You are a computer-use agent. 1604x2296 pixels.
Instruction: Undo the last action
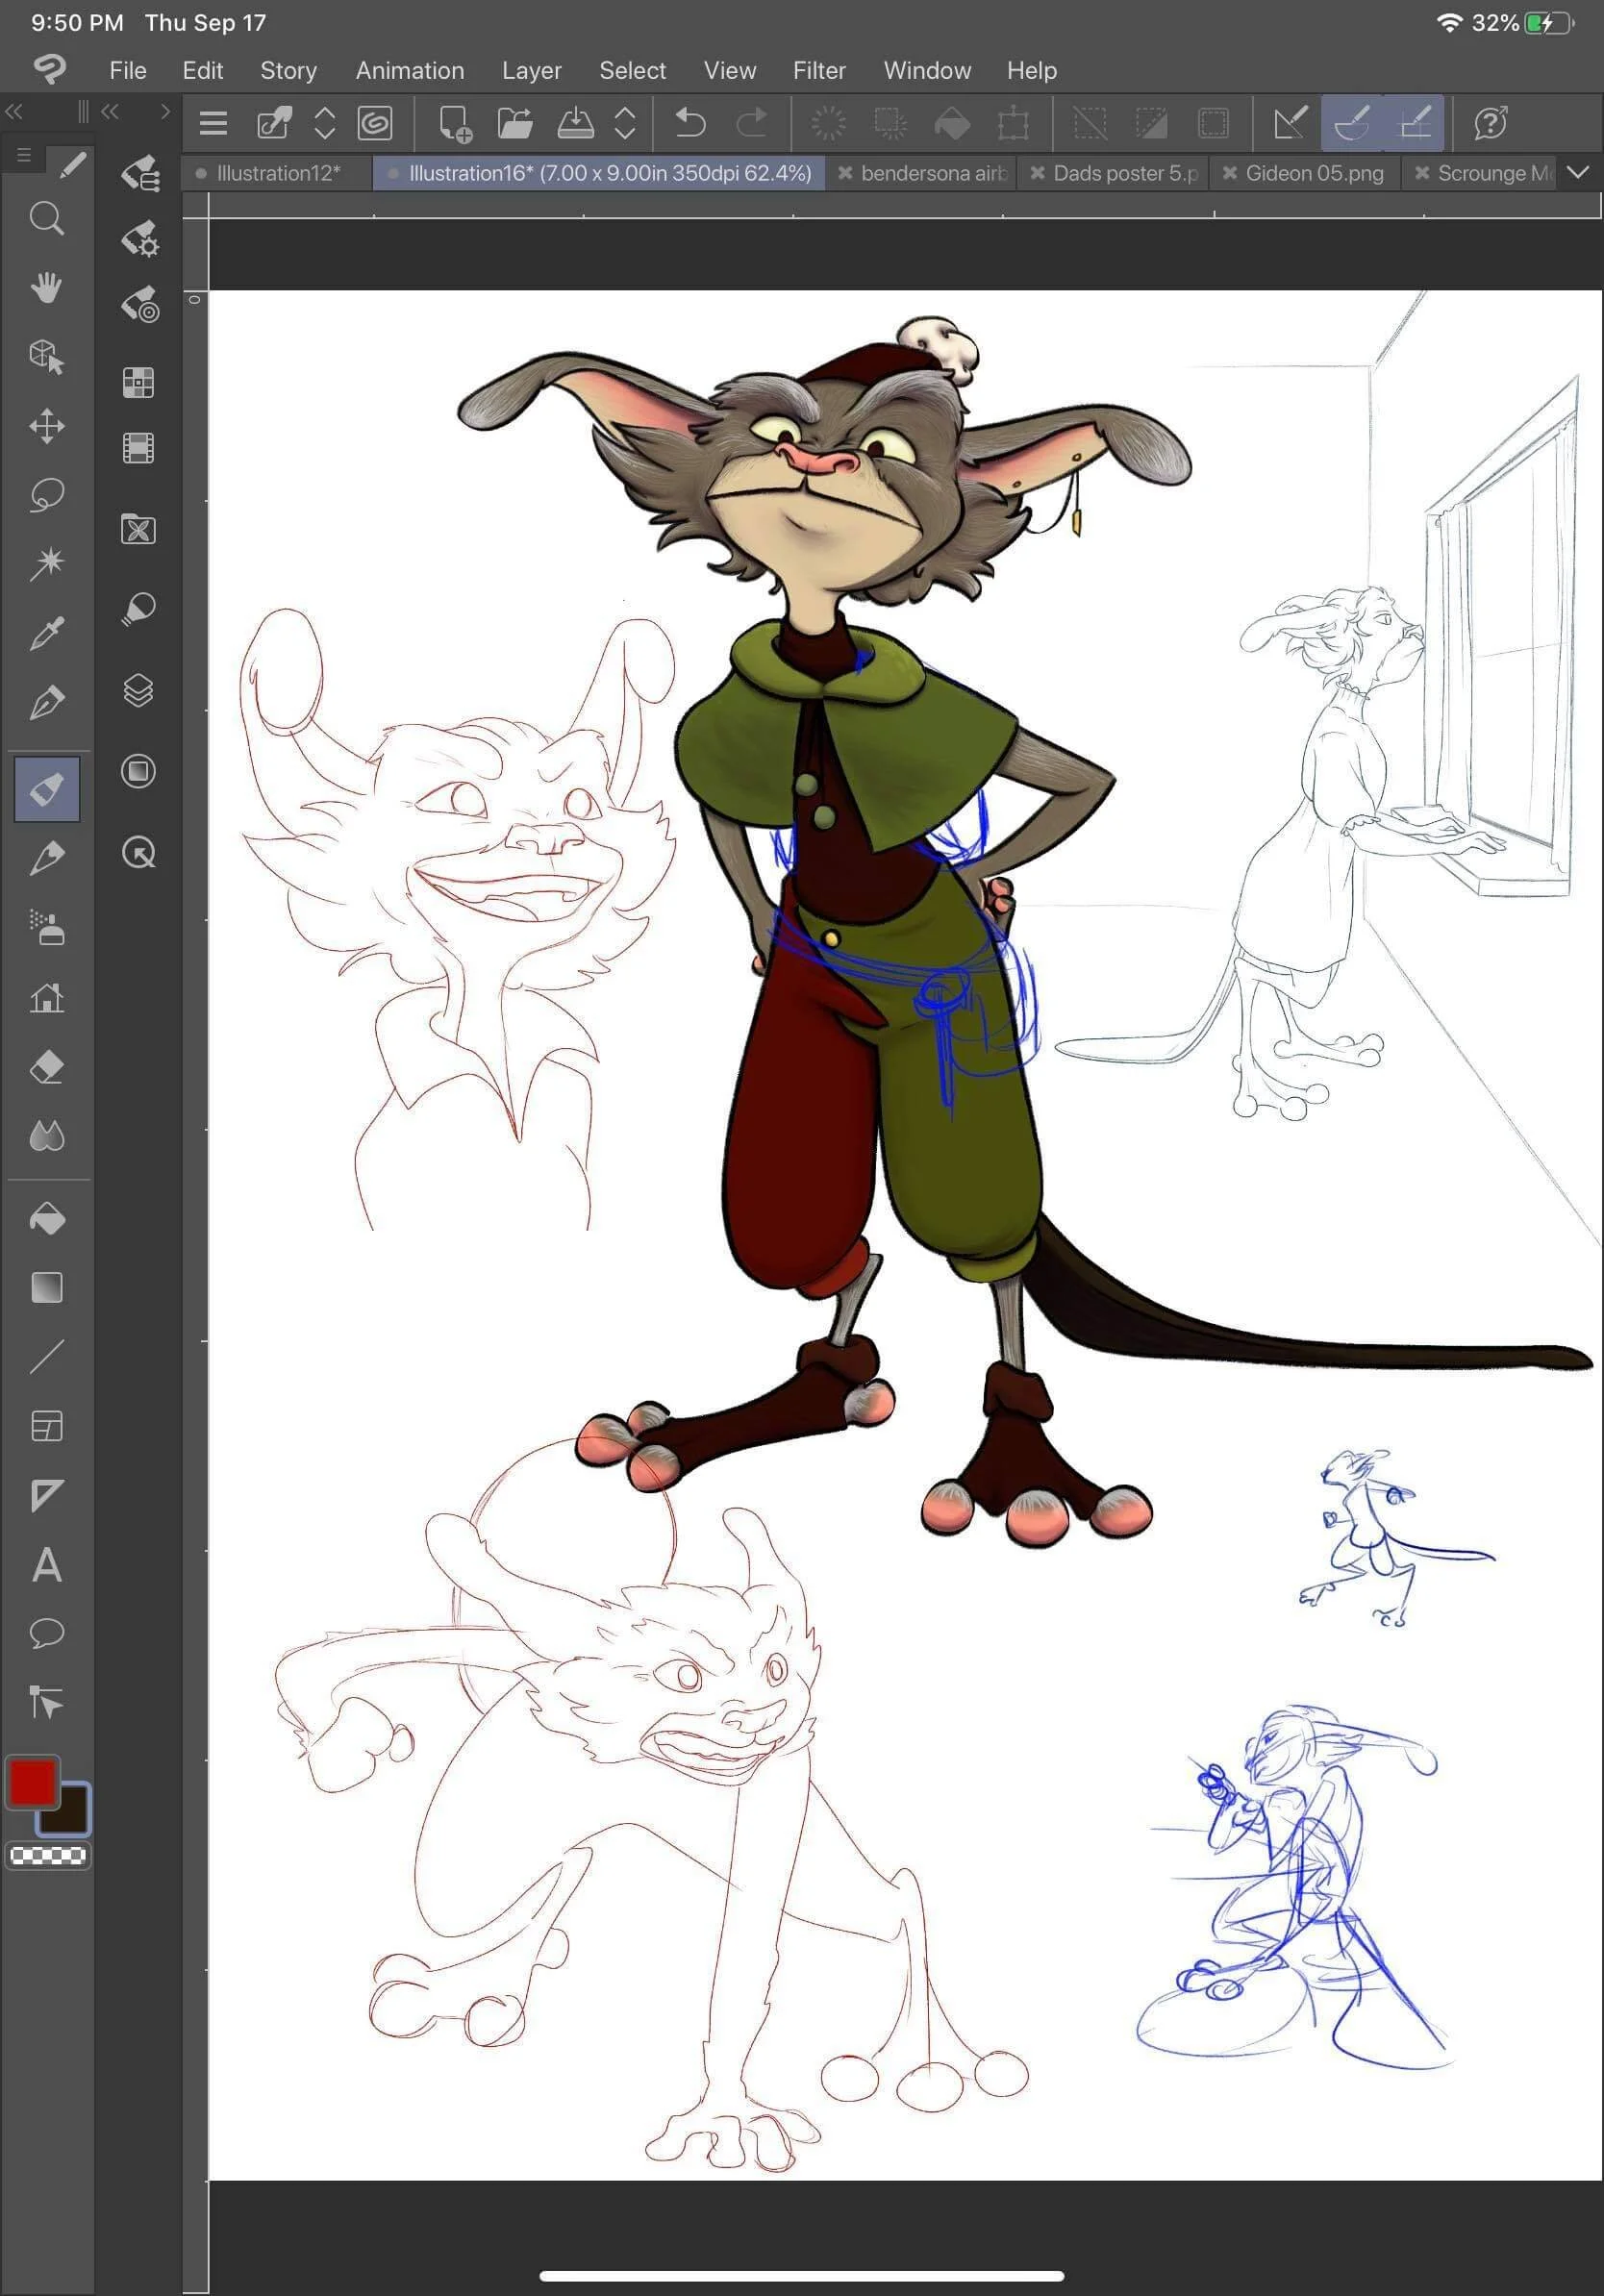(x=690, y=123)
